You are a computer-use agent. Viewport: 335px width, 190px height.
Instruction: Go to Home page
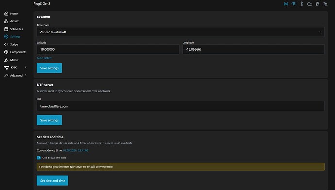click(x=14, y=14)
